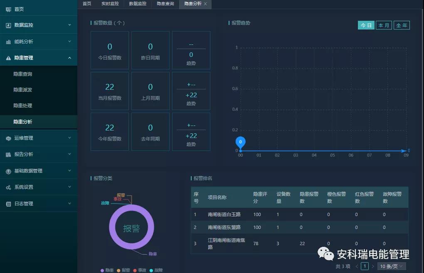Open the 10 条/页 page size dropdown
This screenshot has height=273, width=424.
coord(392,266)
